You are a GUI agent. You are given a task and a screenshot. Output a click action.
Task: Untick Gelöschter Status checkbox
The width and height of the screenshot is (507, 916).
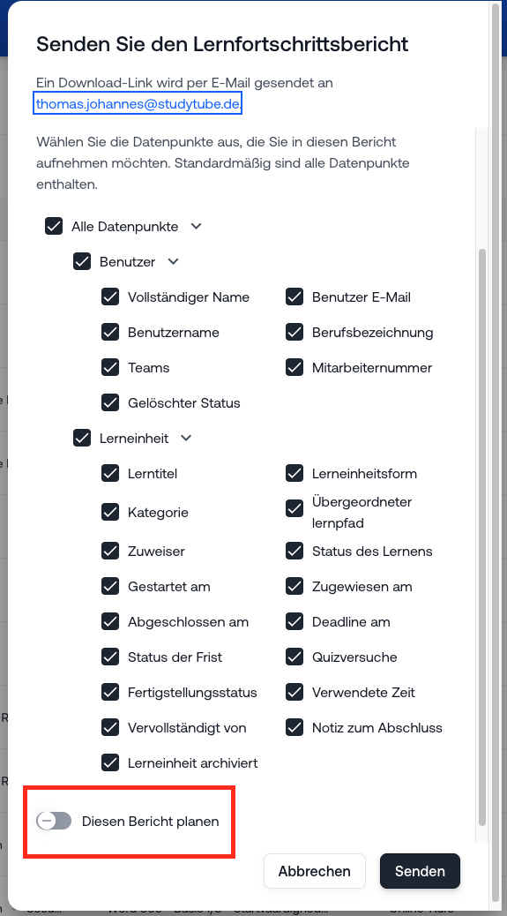[x=110, y=402]
